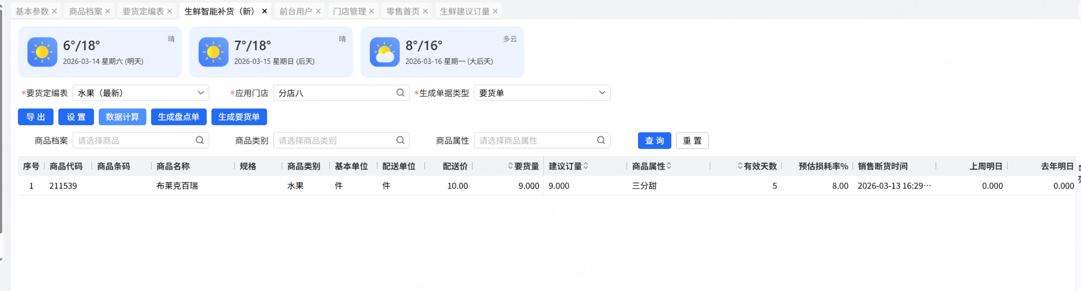Switch to the 基本参数 tab
The height and width of the screenshot is (291, 1081).
[x=32, y=11]
